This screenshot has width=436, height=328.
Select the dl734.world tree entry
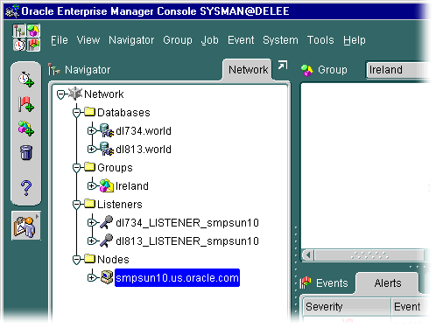coord(144,131)
